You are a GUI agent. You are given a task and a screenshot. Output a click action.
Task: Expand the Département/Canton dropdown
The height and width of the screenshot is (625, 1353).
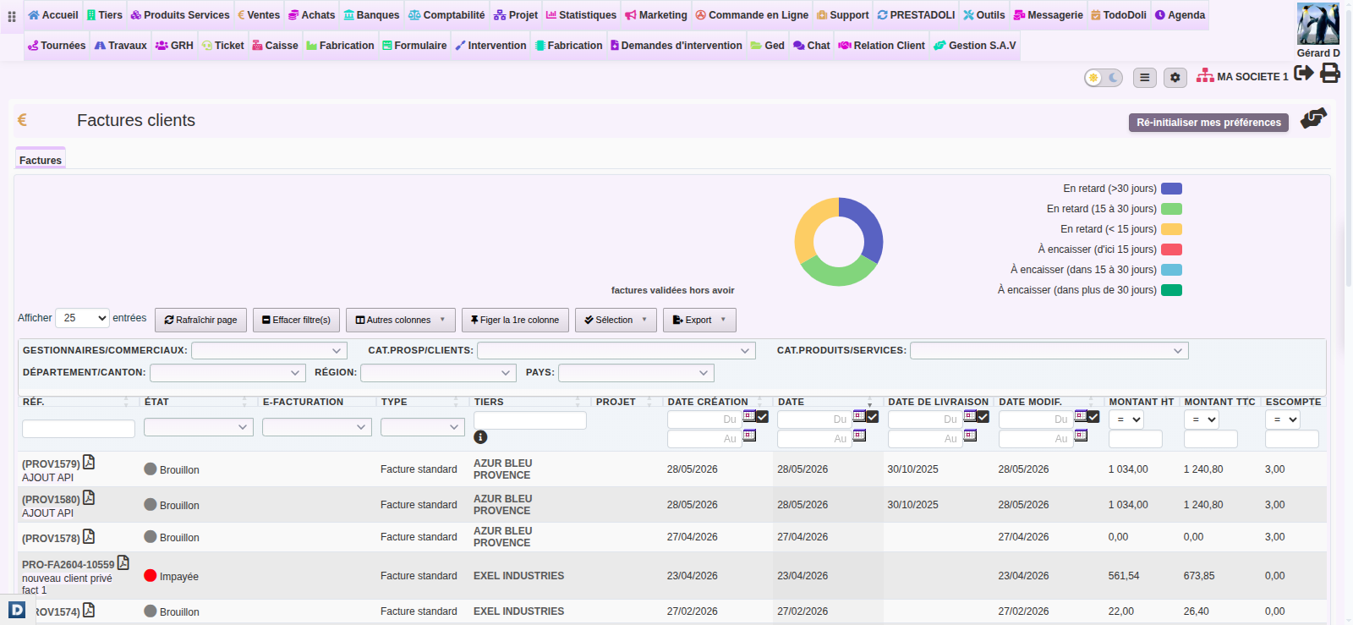click(227, 372)
